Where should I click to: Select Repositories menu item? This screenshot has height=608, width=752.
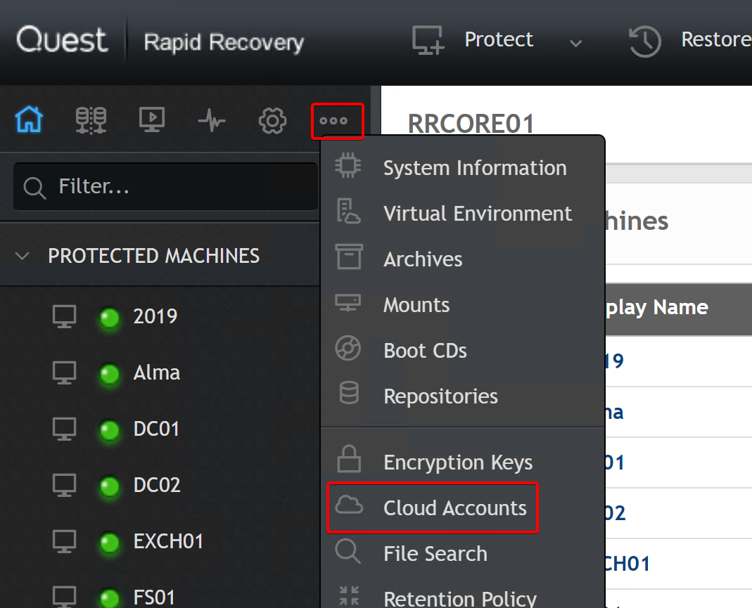click(x=440, y=396)
